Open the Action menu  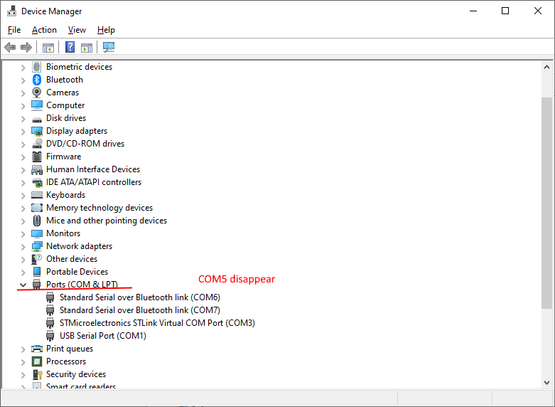click(44, 30)
